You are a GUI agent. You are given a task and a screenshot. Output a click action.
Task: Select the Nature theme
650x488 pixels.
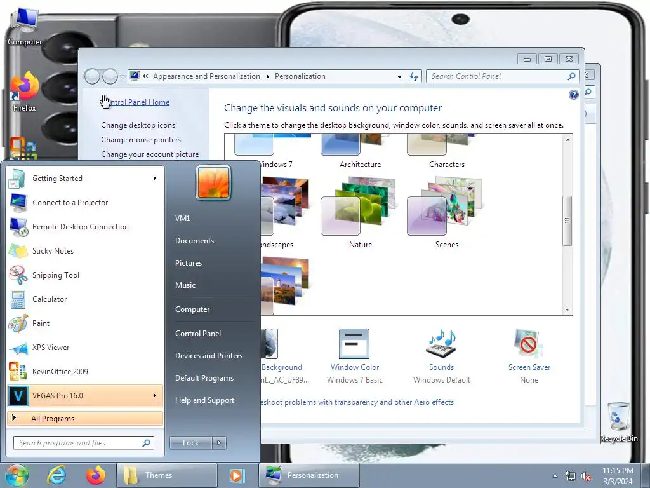[x=360, y=212]
